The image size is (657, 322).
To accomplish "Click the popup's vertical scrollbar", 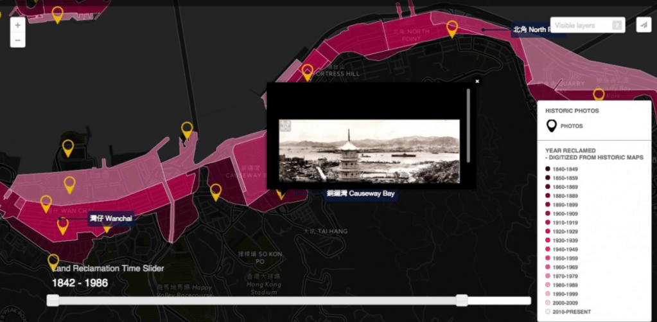I will pyautogui.click(x=468, y=125).
